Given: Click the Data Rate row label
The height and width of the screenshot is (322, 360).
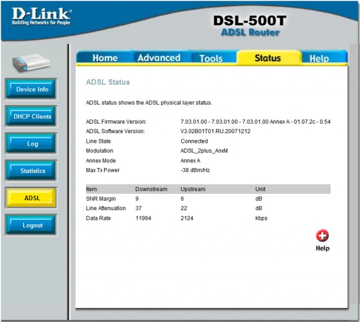Looking at the screenshot, I should (x=98, y=218).
